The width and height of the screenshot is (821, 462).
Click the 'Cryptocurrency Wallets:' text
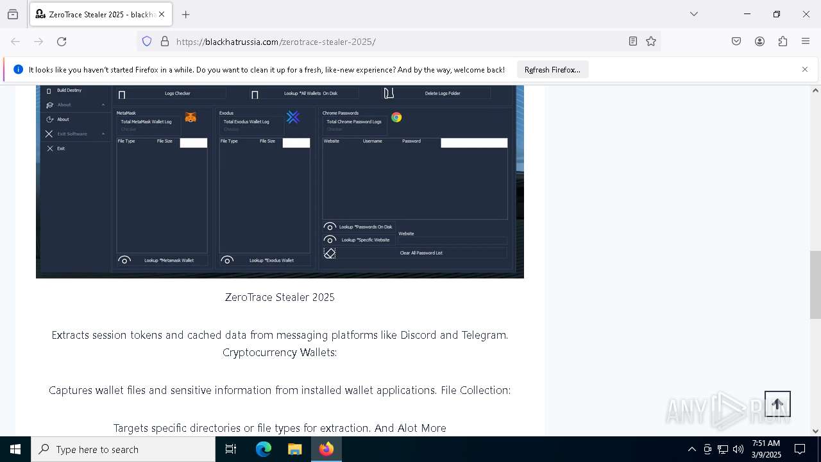point(280,352)
